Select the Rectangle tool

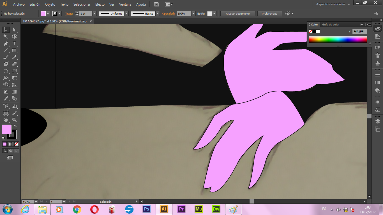[x=14, y=51]
